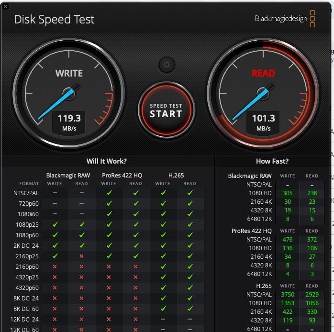Click ProRes 422 HQ header in Will It Work
Screen dimensions: 334x332
122,175
